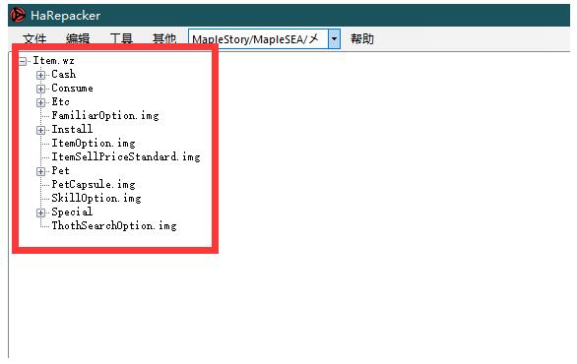This screenshot has height=364, width=577.
Task: Select the Etc tree entry
Action: click(60, 102)
